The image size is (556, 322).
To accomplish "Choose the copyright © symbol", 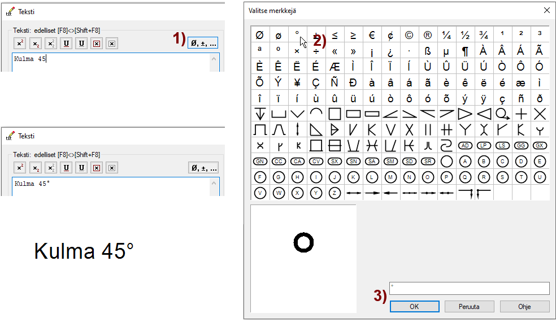I will point(409,35).
